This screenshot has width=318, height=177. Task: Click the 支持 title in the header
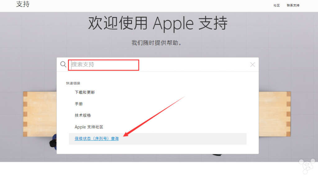pyautogui.click(x=23, y=4)
